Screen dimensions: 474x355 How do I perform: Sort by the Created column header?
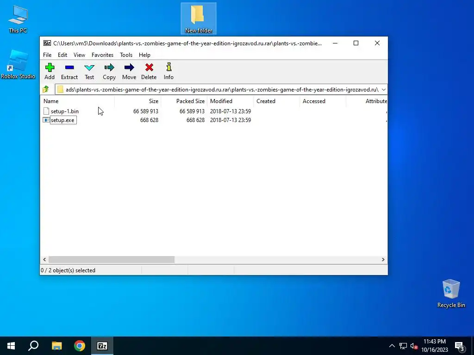click(x=277, y=101)
